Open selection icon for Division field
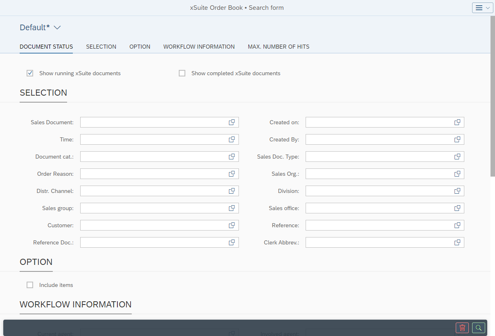495x336 pixels. [x=457, y=191]
